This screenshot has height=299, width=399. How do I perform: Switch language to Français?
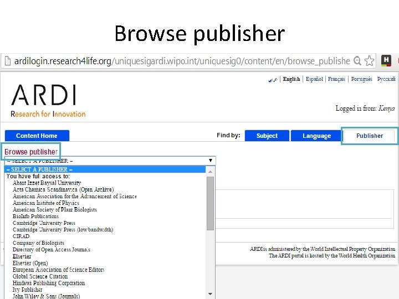[336, 79]
